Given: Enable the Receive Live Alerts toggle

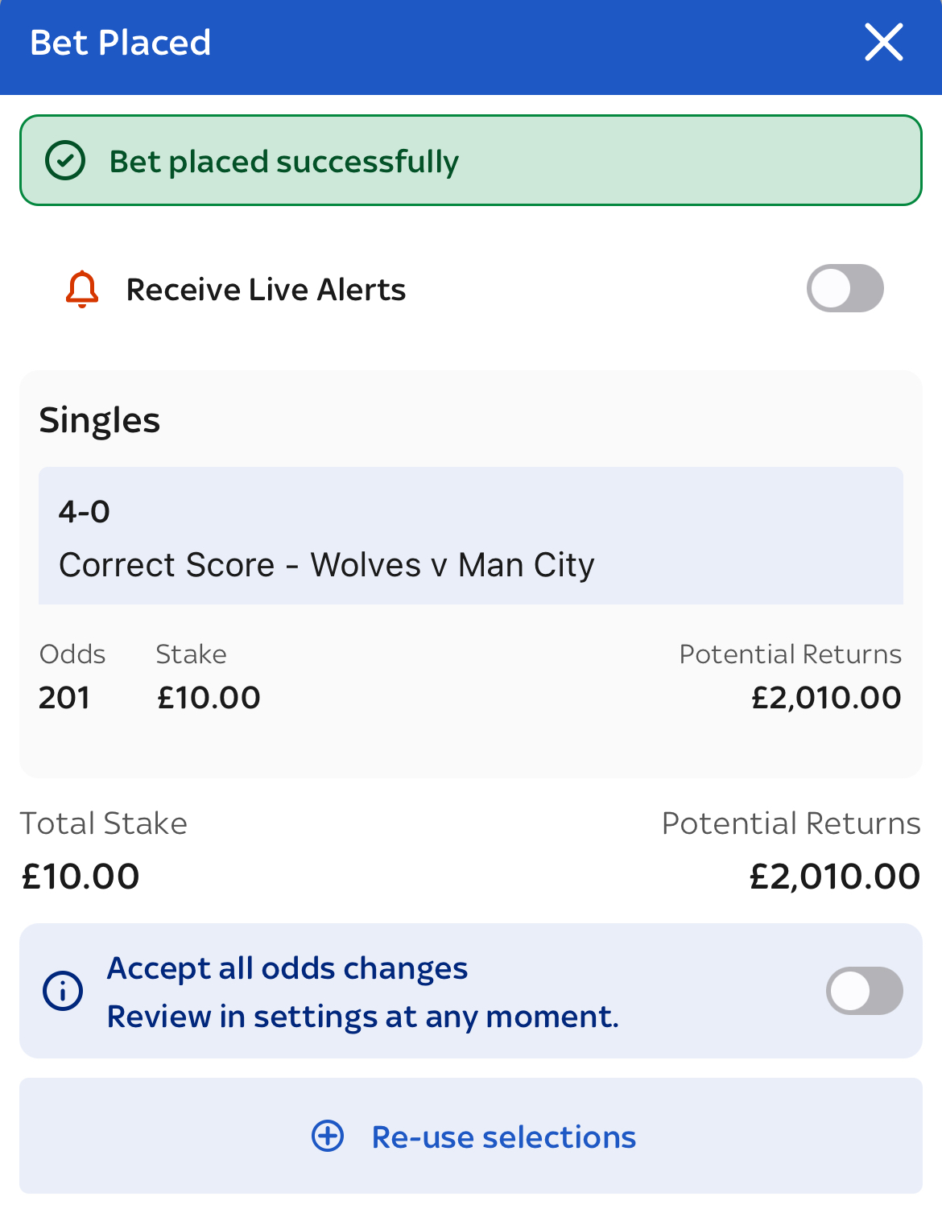Looking at the screenshot, I should point(845,288).
